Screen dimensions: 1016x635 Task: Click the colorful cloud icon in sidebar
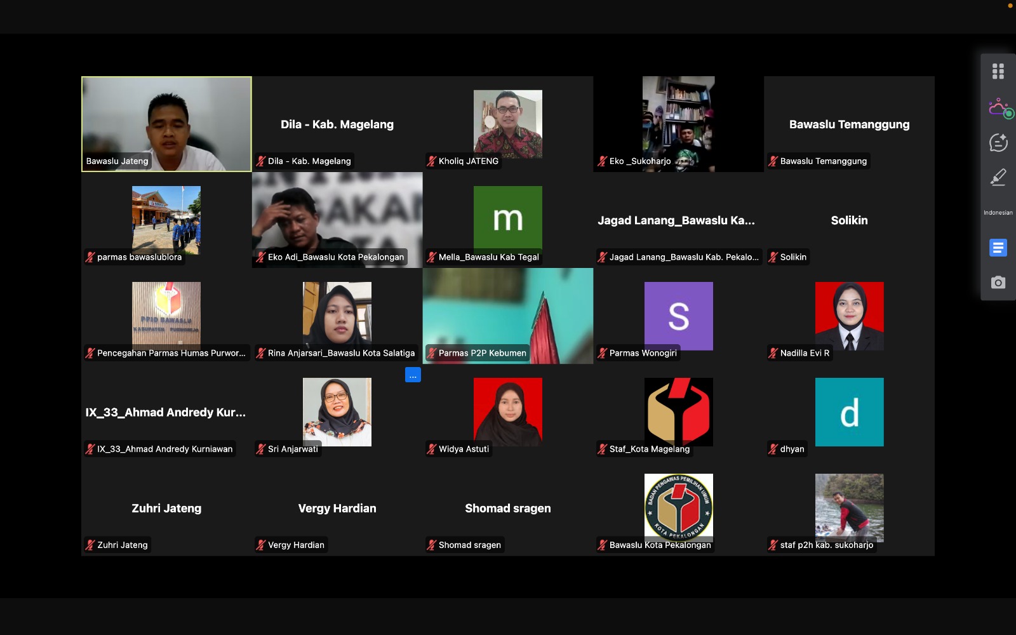[998, 107]
